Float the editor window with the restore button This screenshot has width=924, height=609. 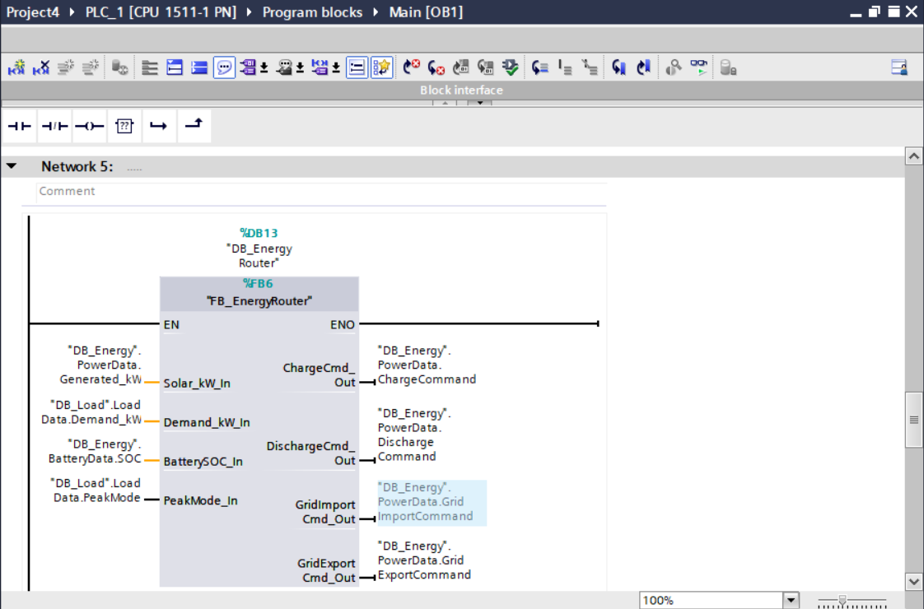coord(875,12)
